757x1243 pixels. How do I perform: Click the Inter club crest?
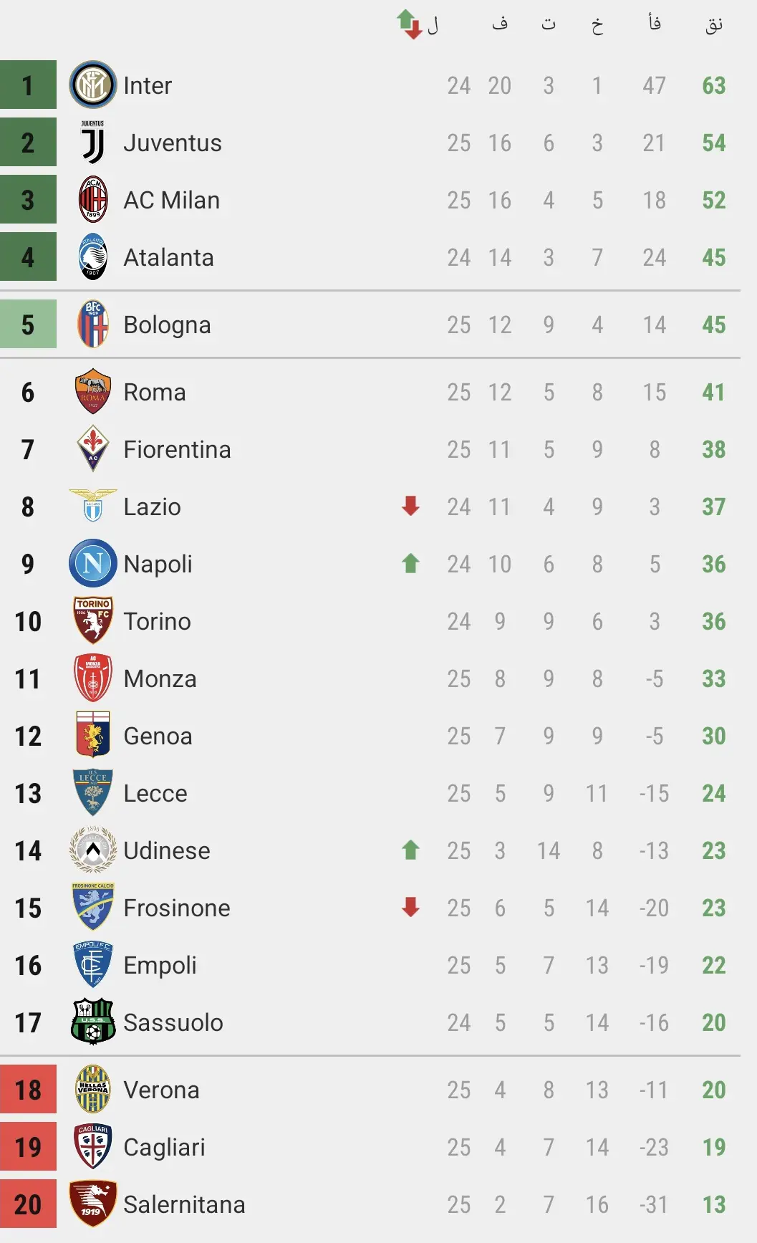(92, 85)
